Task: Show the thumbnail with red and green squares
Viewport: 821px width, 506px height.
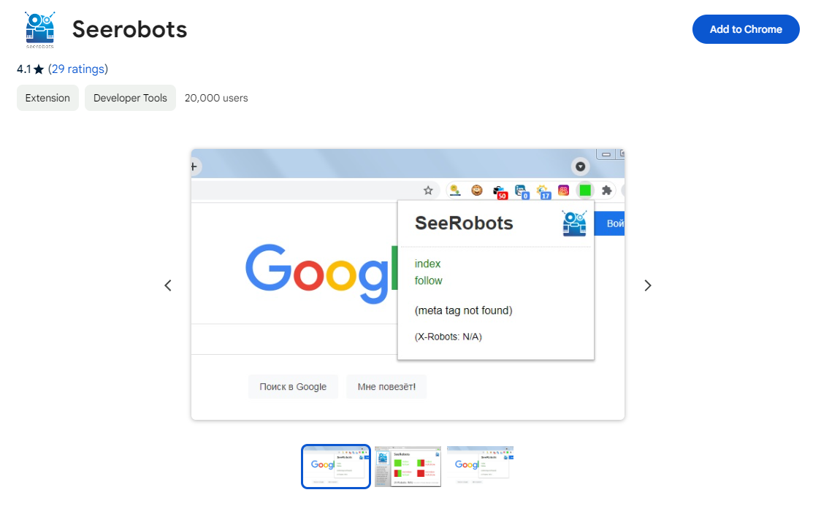Action: point(408,467)
